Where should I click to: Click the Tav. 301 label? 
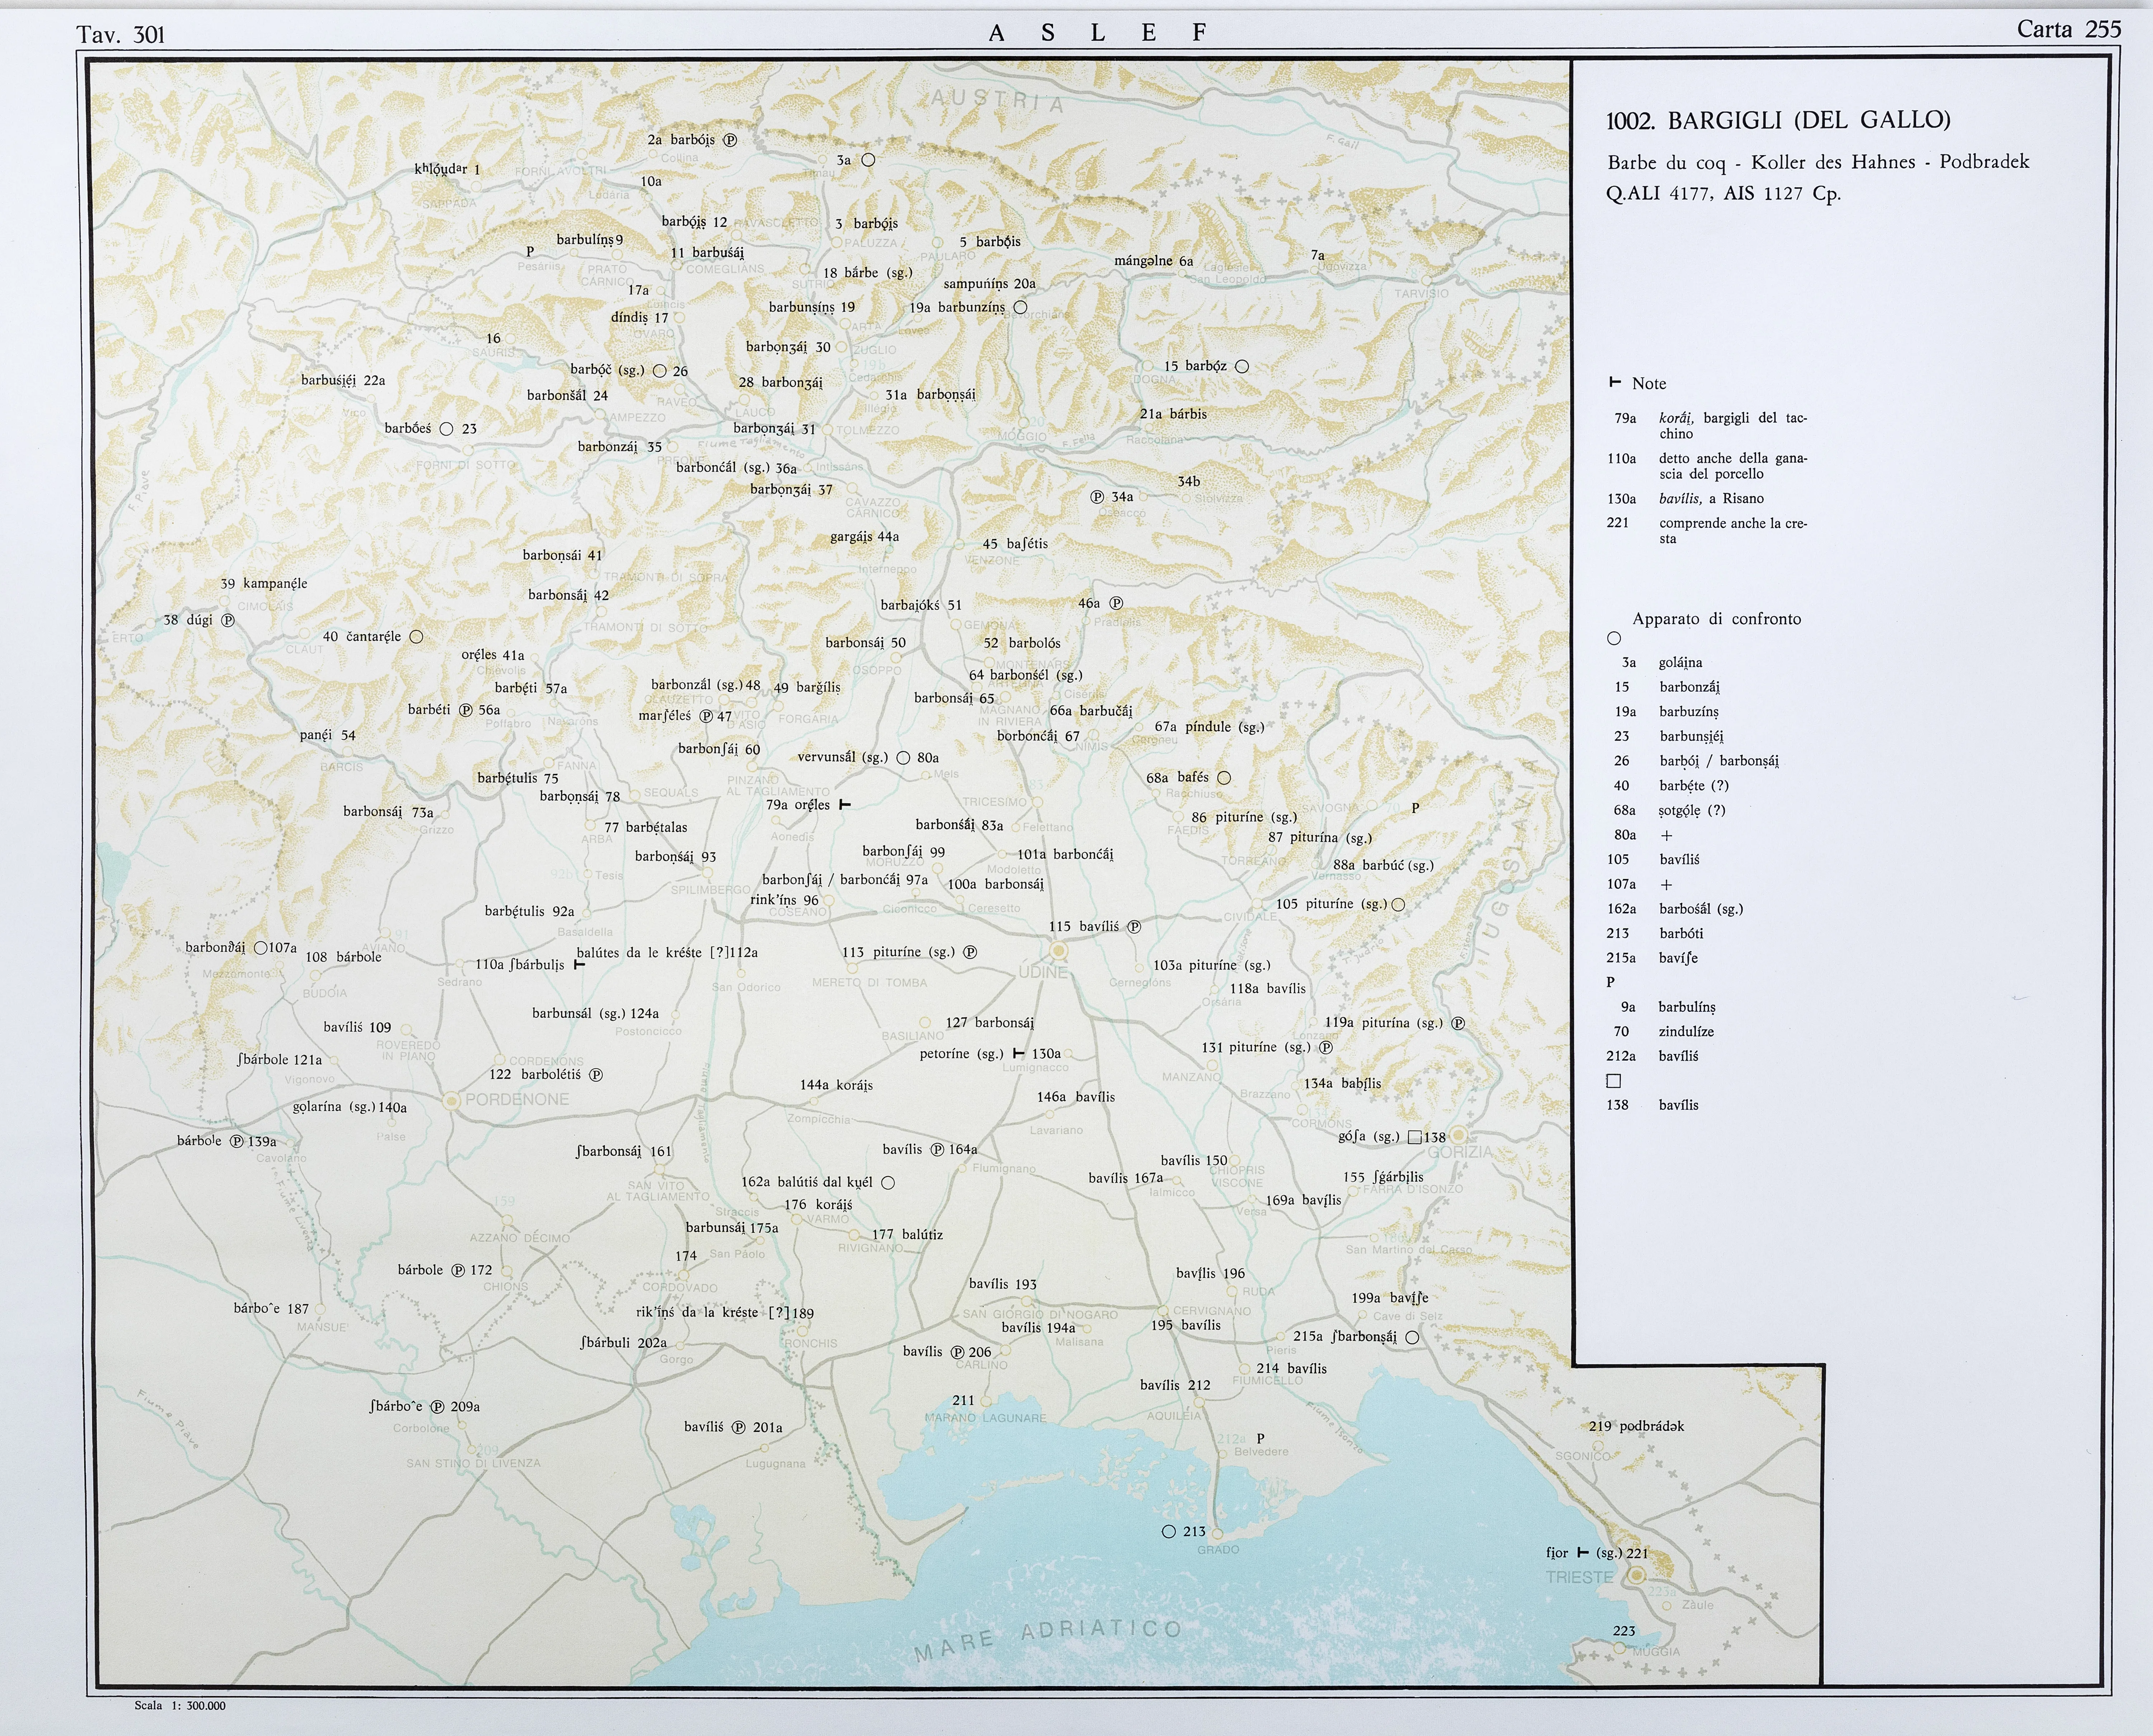click(120, 35)
